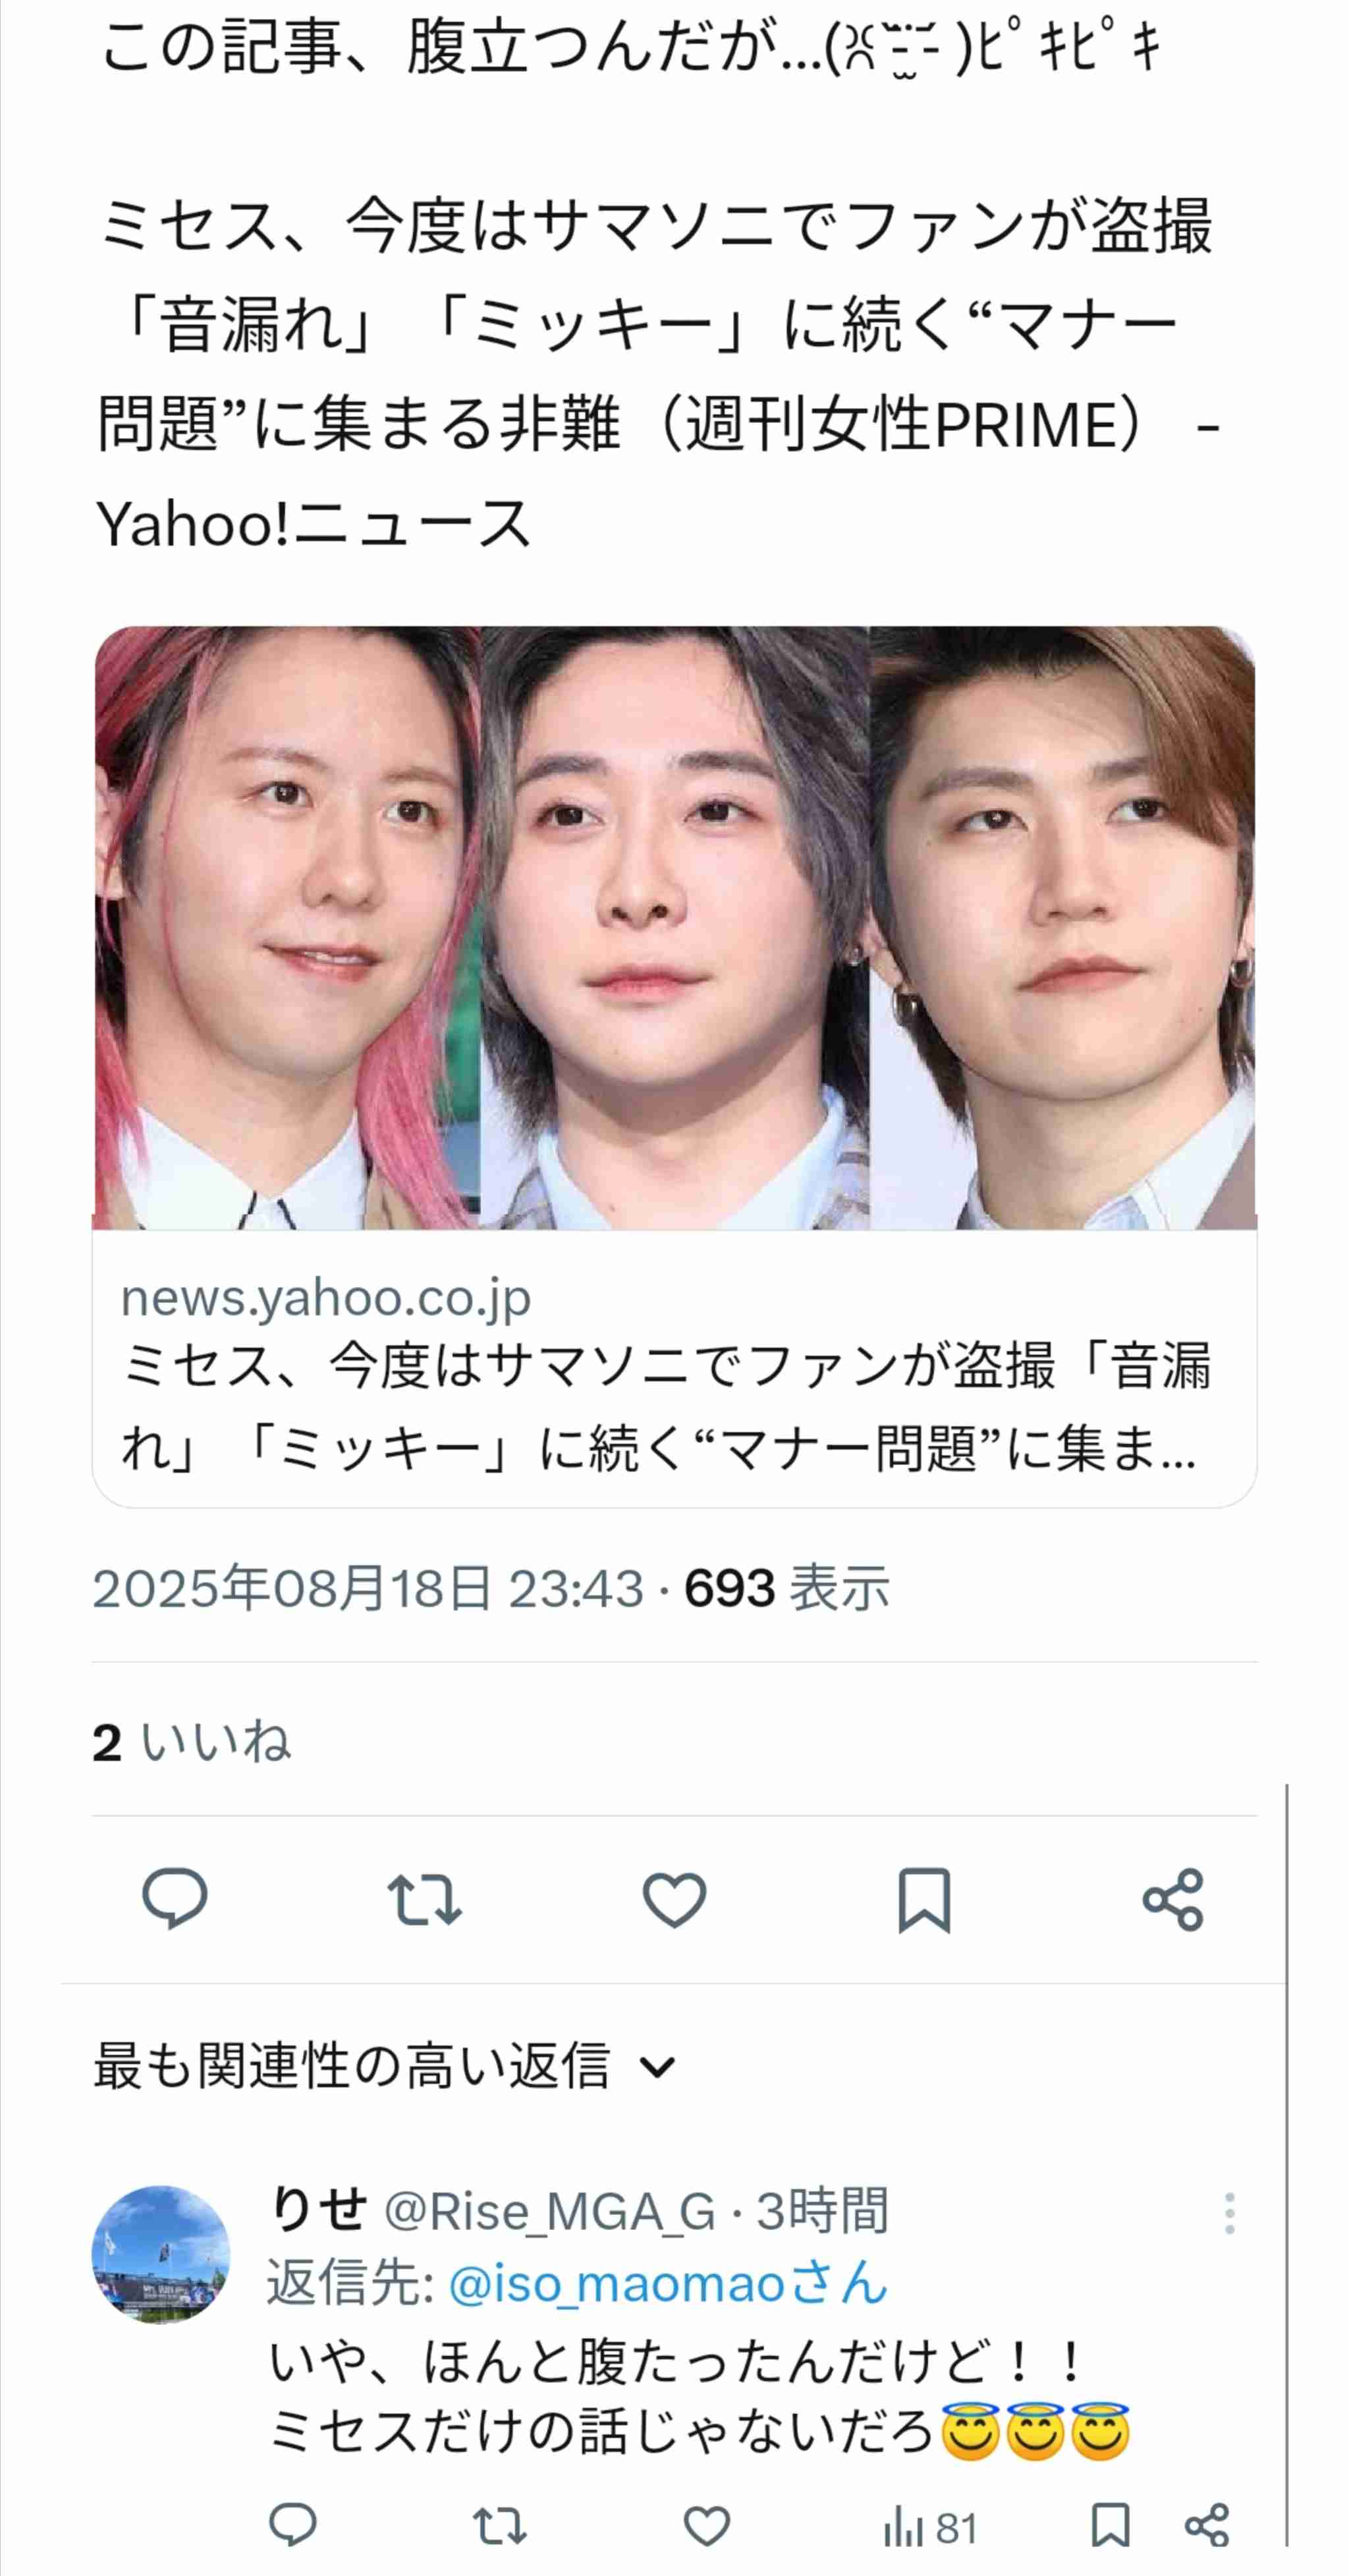
Task: Tap the reply icon under main post
Action: 175,1898
